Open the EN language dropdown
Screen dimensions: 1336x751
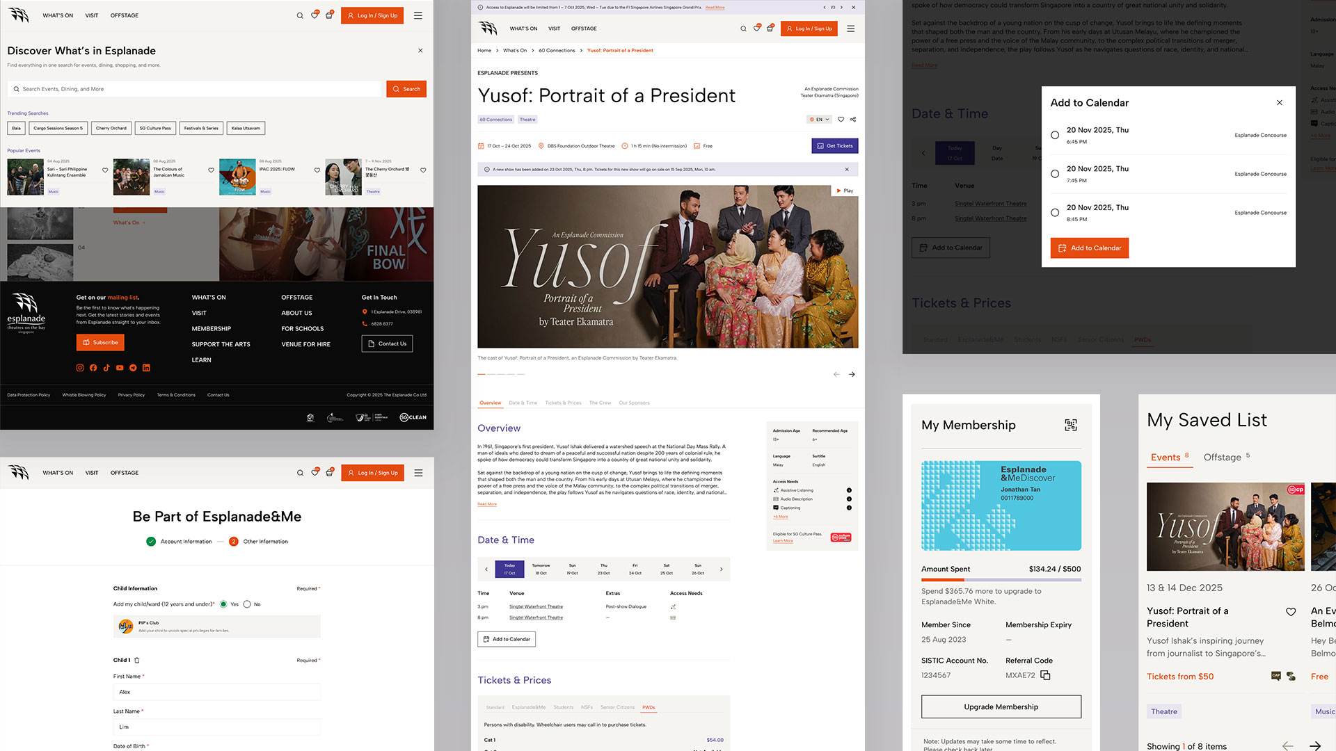819,120
